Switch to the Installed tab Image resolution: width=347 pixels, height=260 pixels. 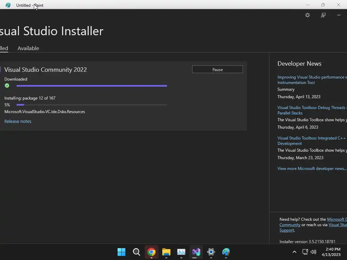4,48
